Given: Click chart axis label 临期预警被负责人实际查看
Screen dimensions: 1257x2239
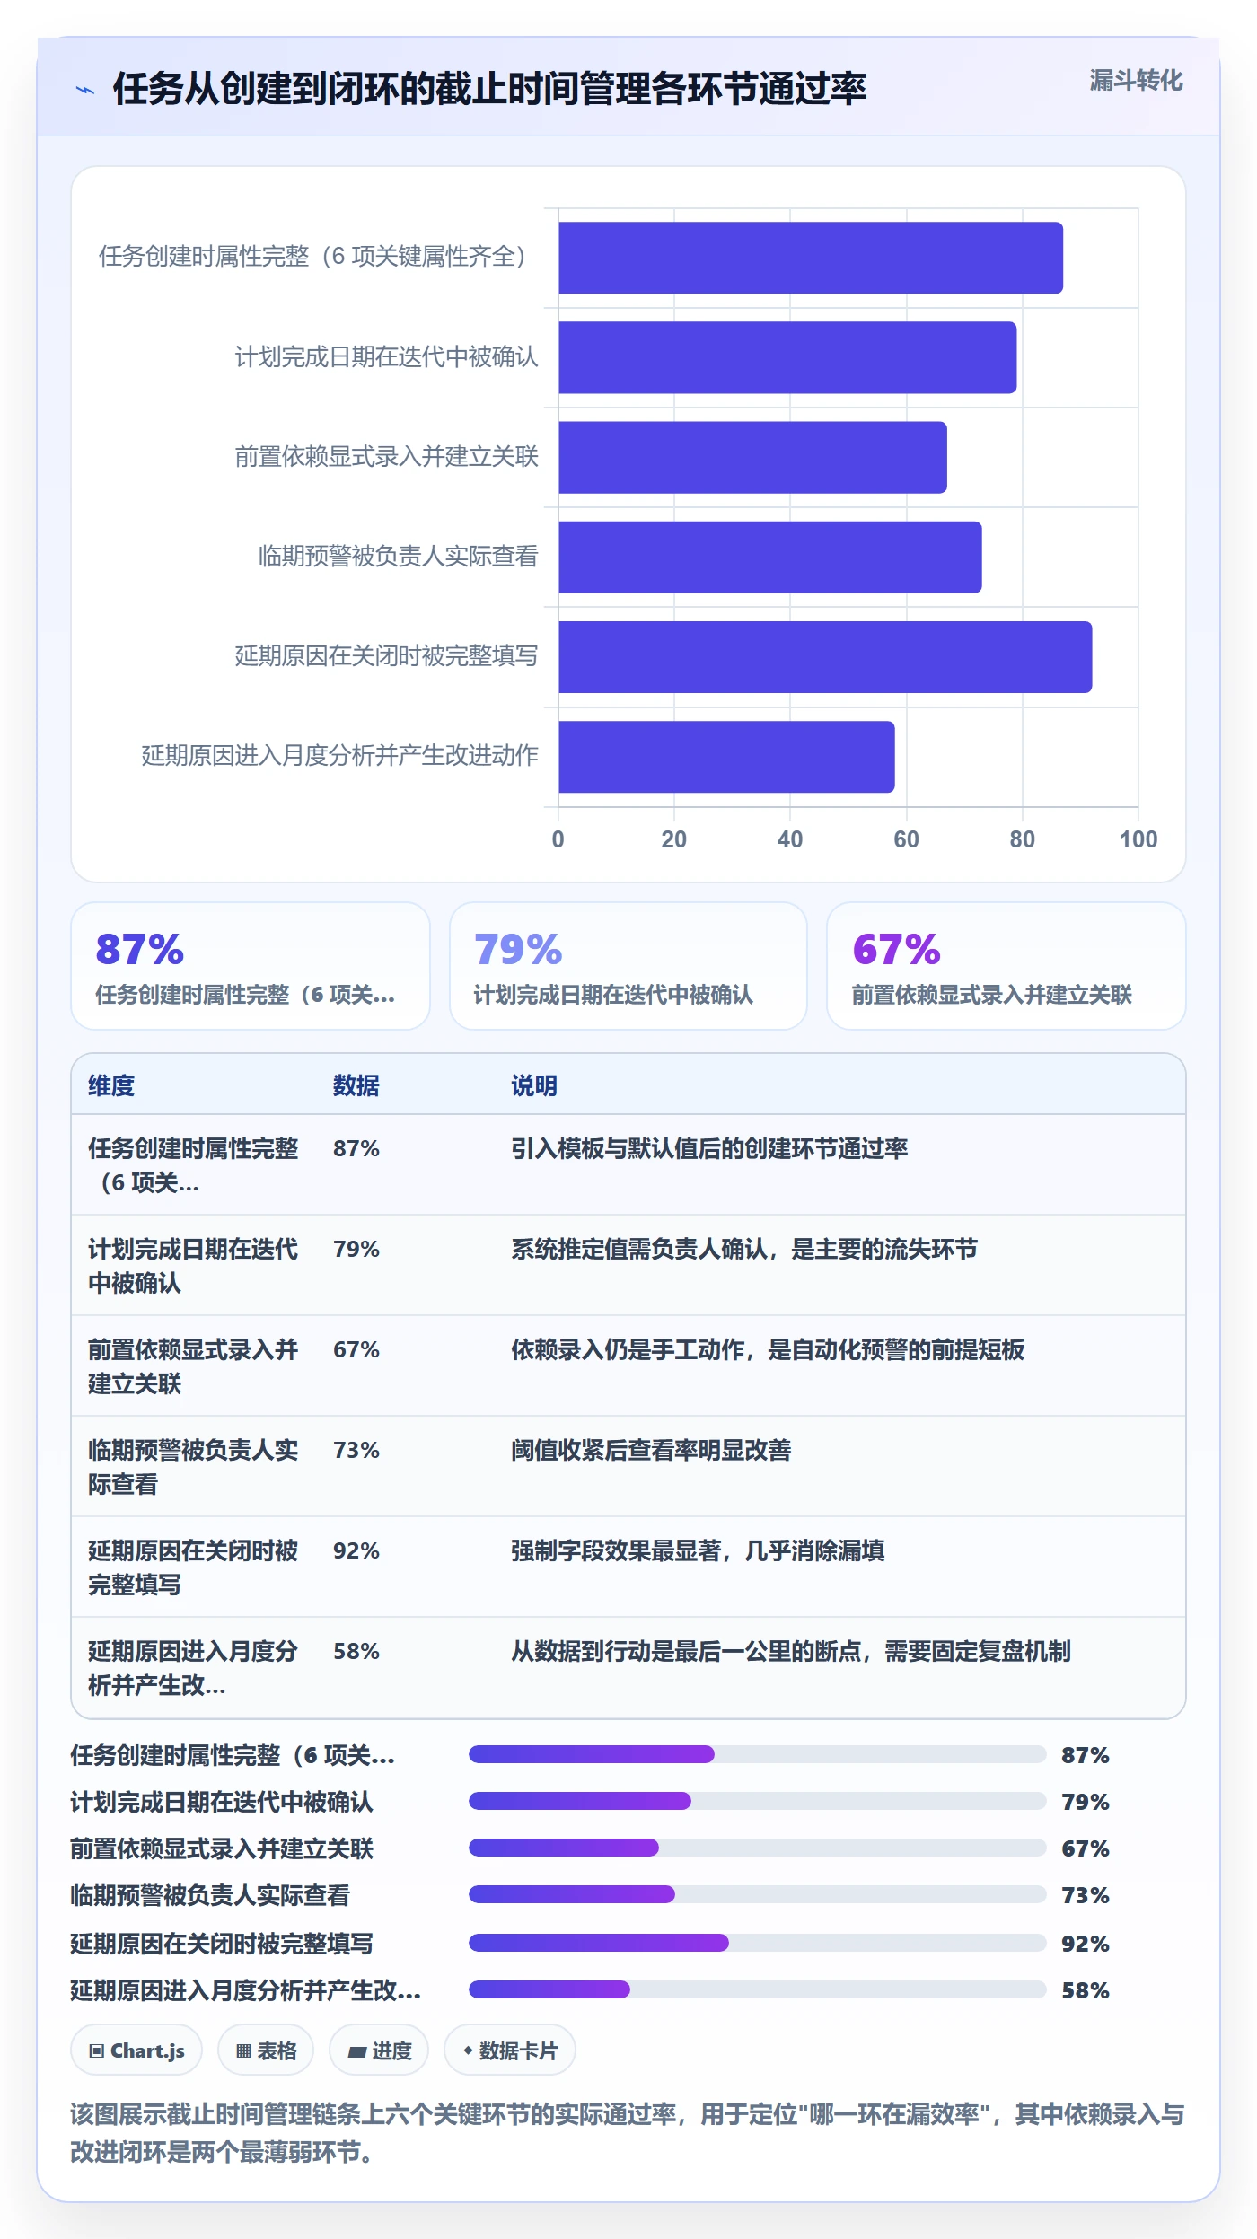Looking at the screenshot, I should (398, 557).
